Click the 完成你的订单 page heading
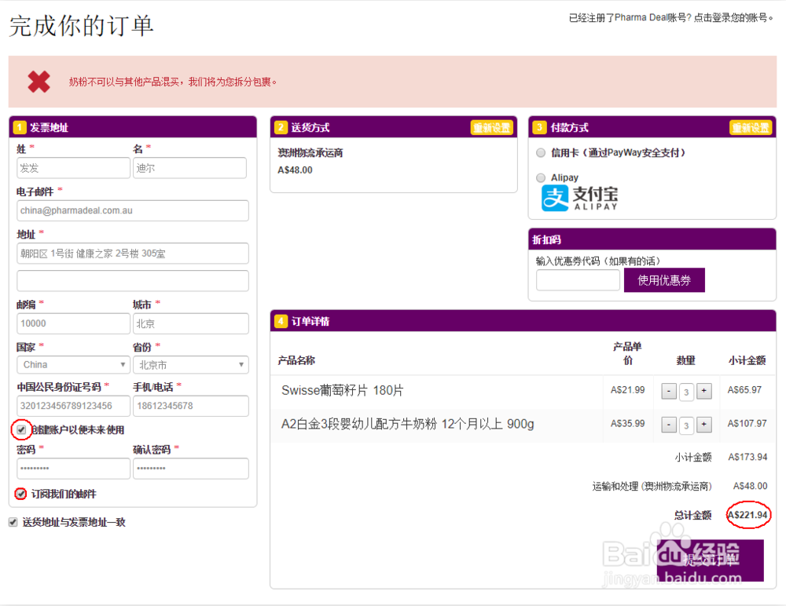The width and height of the screenshot is (786, 606). tap(81, 26)
